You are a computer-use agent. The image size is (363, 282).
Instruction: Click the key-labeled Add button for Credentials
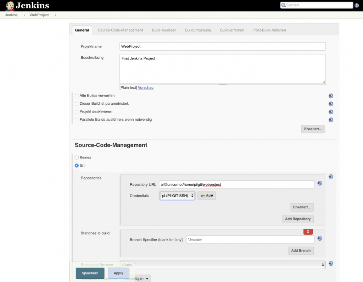tap(207, 195)
